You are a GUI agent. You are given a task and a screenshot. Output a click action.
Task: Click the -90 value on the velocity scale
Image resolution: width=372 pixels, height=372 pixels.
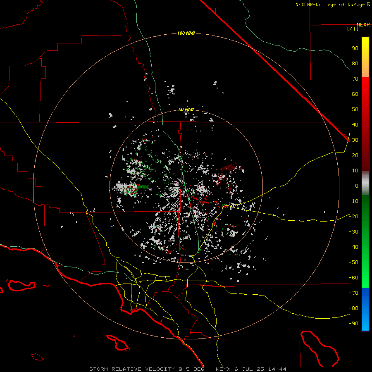point(353,323)
